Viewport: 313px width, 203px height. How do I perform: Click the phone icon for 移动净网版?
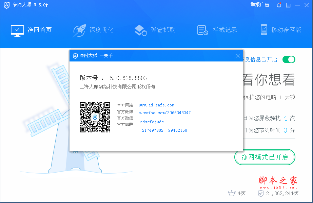pos(264,30)
